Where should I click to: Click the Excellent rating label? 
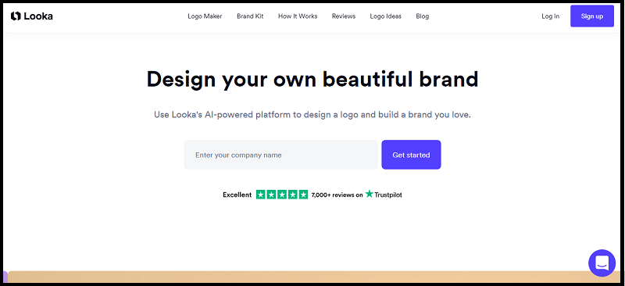click(237, 195)
